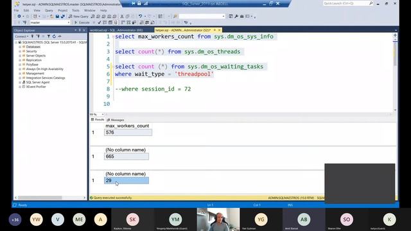
Task: Open the Project menu
Action: tap(63, 10)
